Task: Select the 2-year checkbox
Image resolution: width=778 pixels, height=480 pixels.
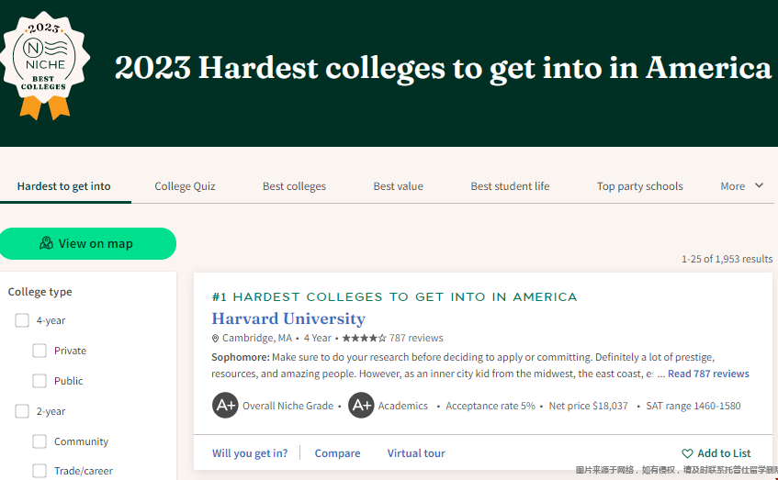Action: tap(22, 411)
